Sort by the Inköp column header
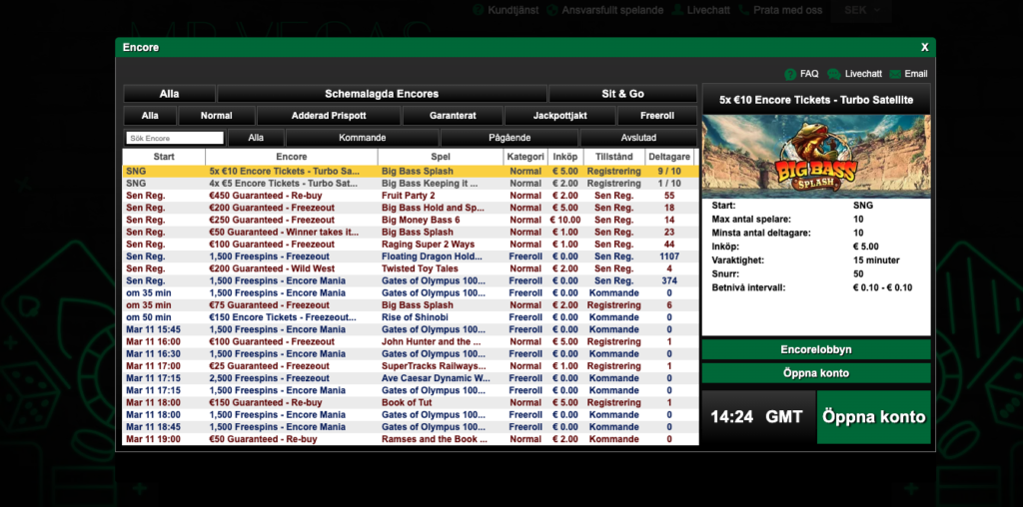Viewport: 1023px width, 507px height. point(565,157)
